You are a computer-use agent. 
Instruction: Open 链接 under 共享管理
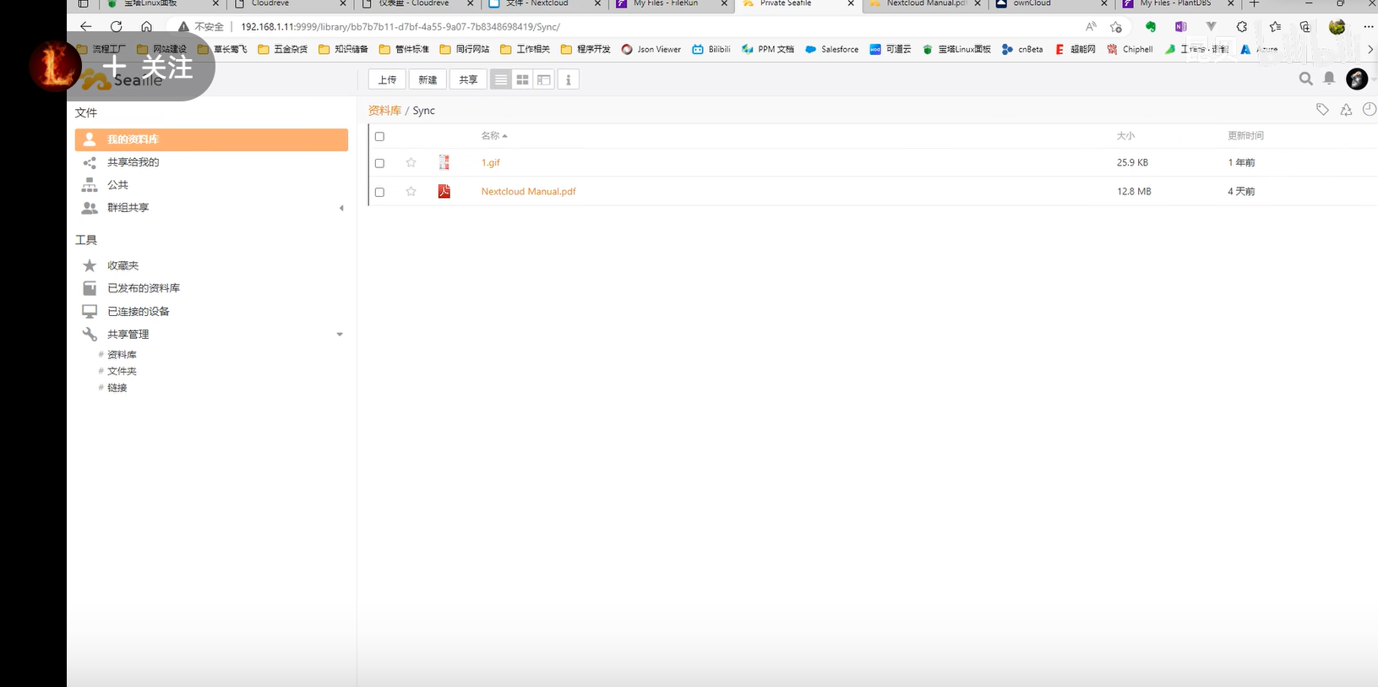[x=117, y=388]
